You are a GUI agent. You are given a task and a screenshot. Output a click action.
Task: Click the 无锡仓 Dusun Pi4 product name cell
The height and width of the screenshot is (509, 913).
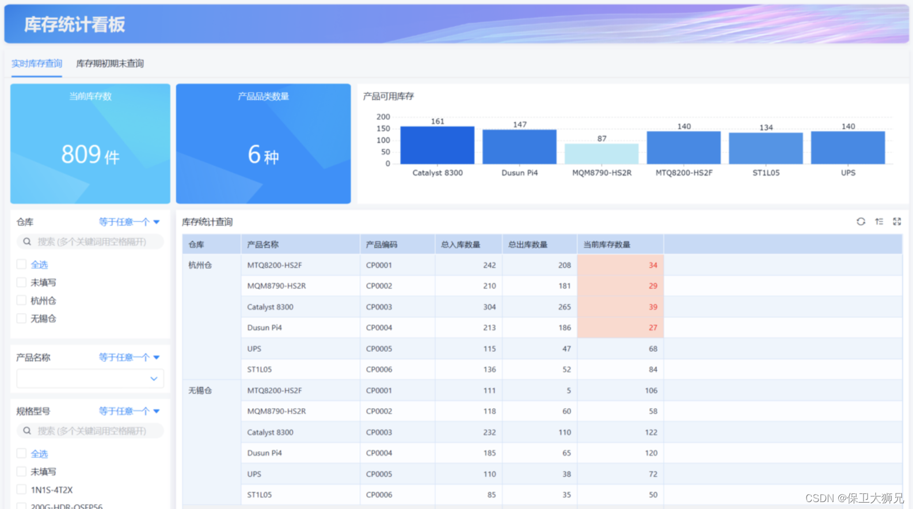point(300,453)
